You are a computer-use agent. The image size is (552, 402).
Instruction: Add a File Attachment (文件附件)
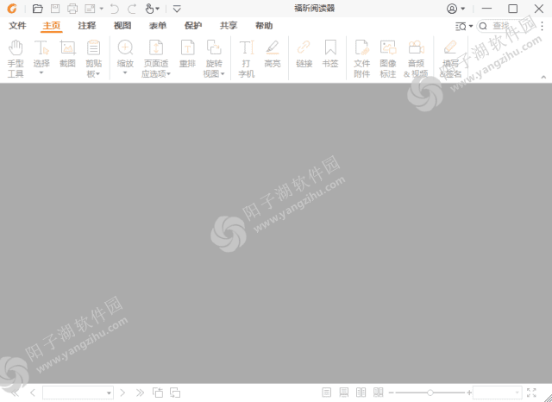tap(362, 58)
